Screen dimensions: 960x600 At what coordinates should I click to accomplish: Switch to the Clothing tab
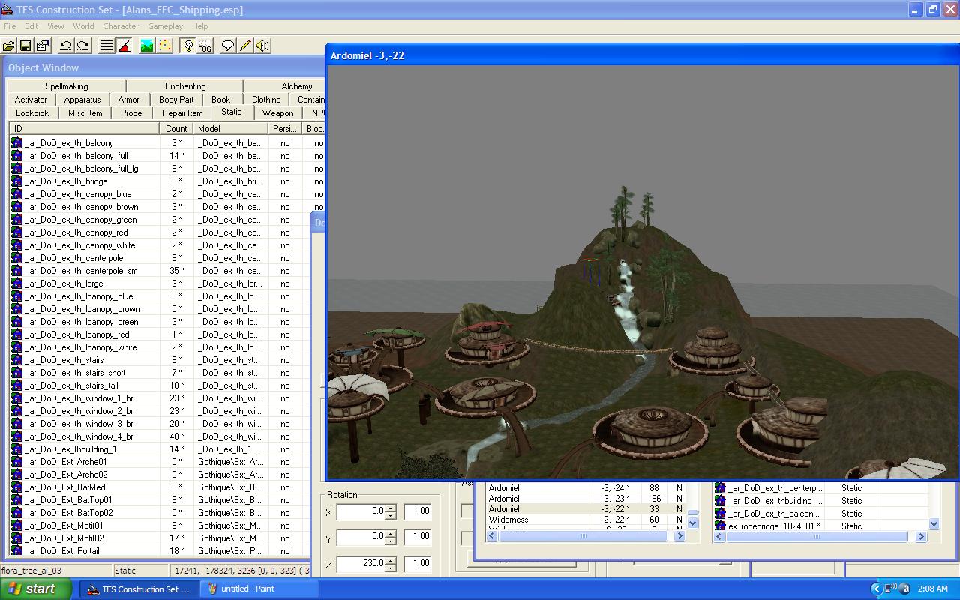coord(266,100)
